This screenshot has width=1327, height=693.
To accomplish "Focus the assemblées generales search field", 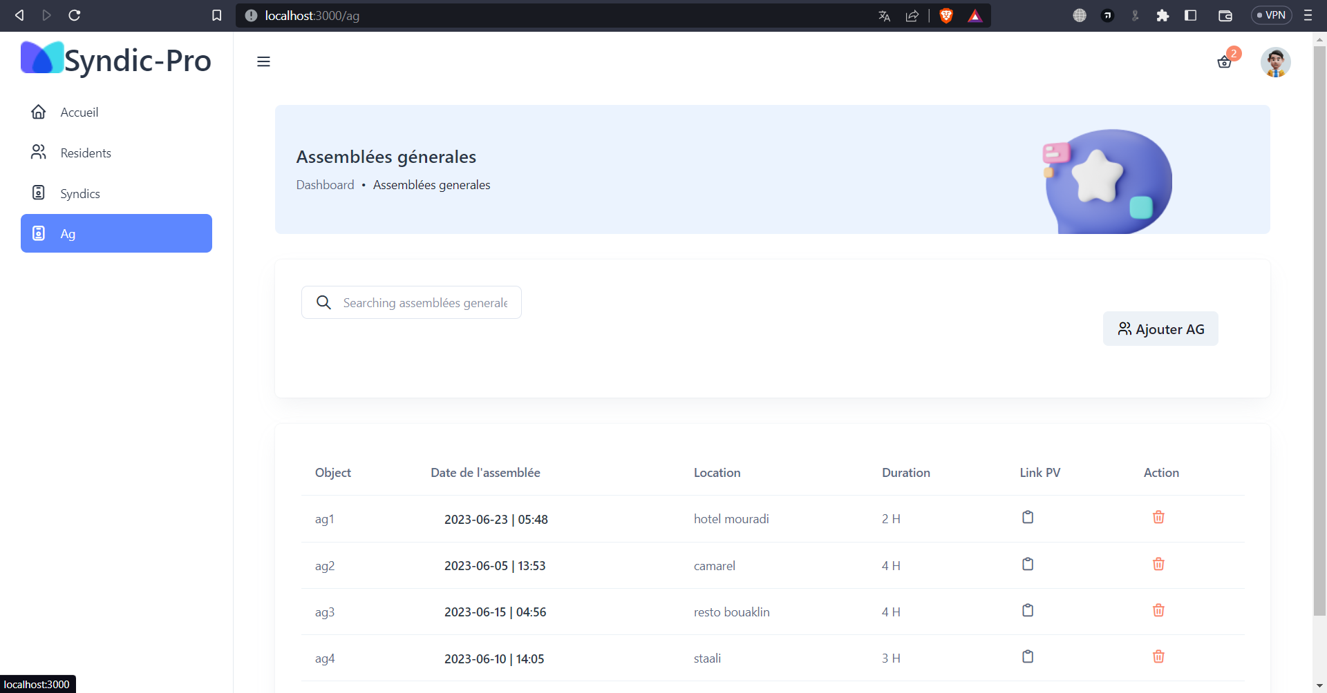I will click(x=425, y=303).
